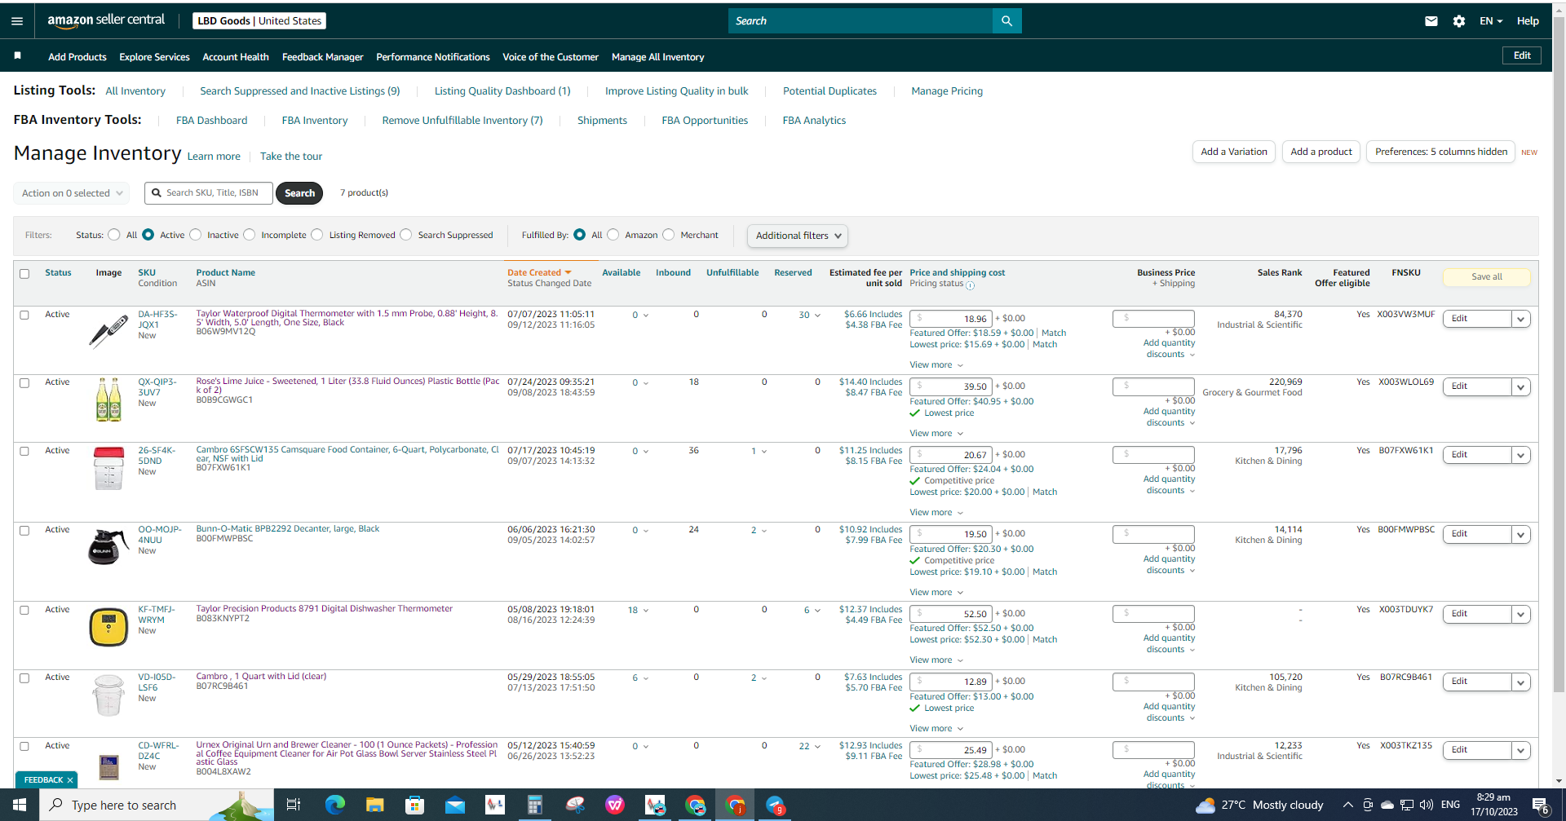
Task: Open the Edit dropdown arrow for Rose's Lime Juice
Action: [x=1521, y=387]
